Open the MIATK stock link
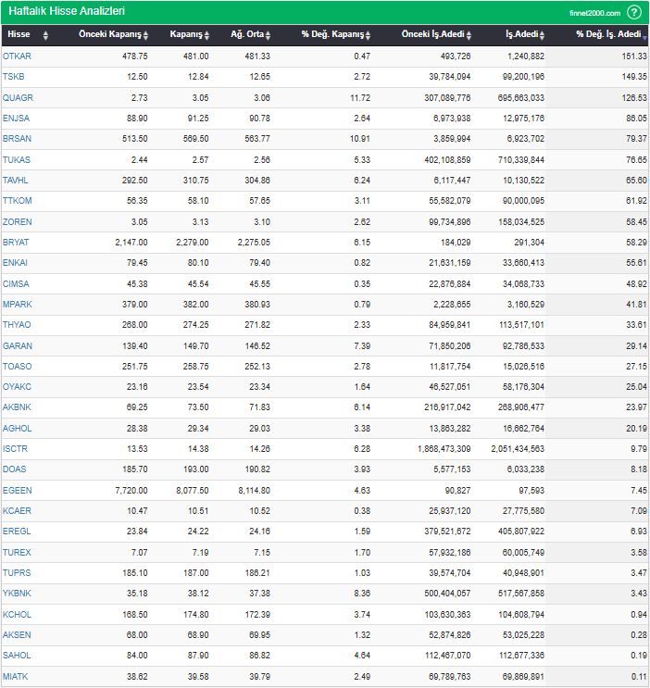 point(16,677)
